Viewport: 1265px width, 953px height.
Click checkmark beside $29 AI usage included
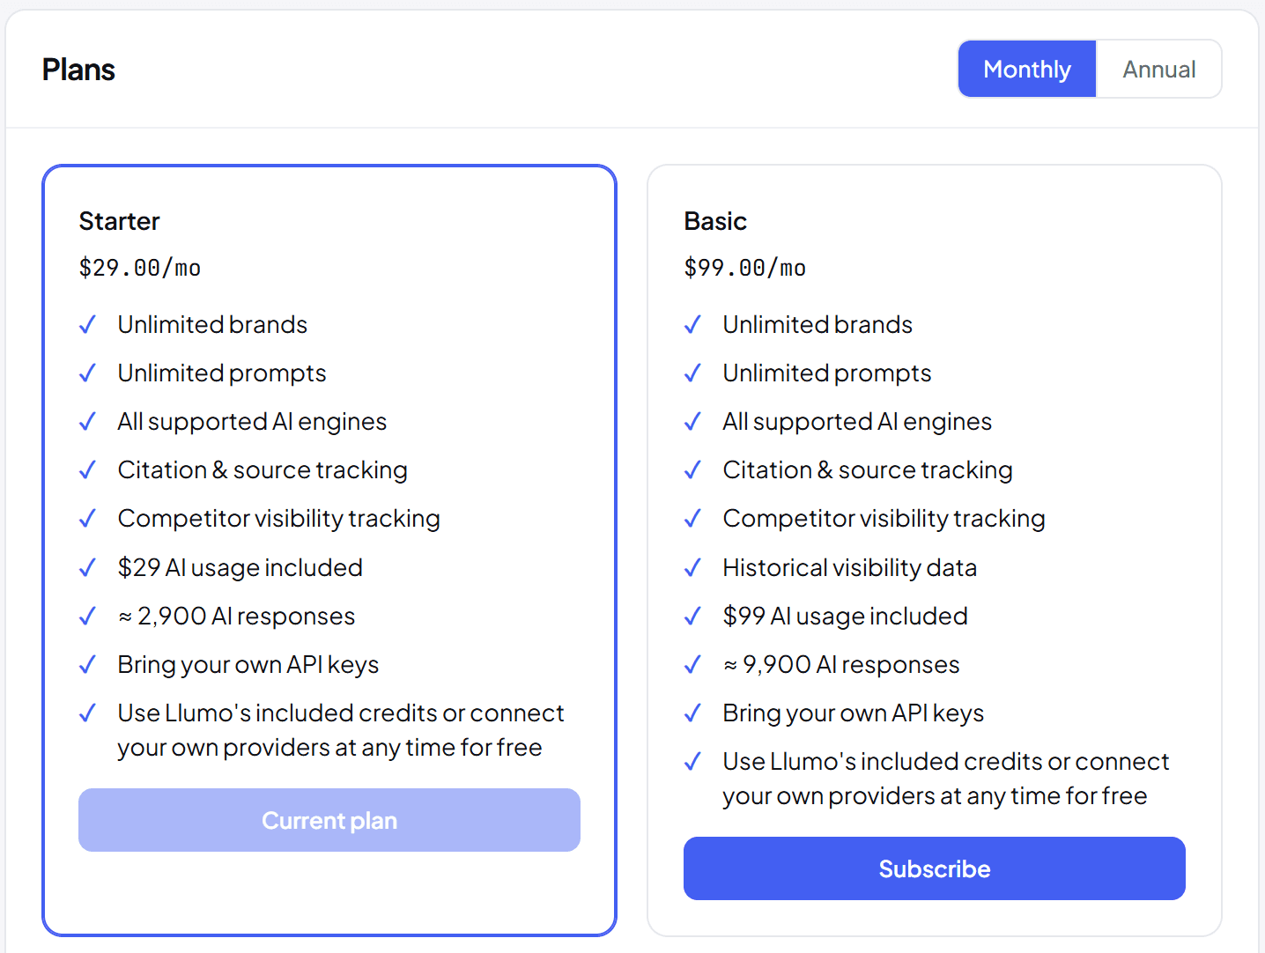87,568
